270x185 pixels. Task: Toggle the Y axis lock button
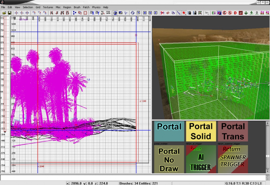(x=150, y=13)
